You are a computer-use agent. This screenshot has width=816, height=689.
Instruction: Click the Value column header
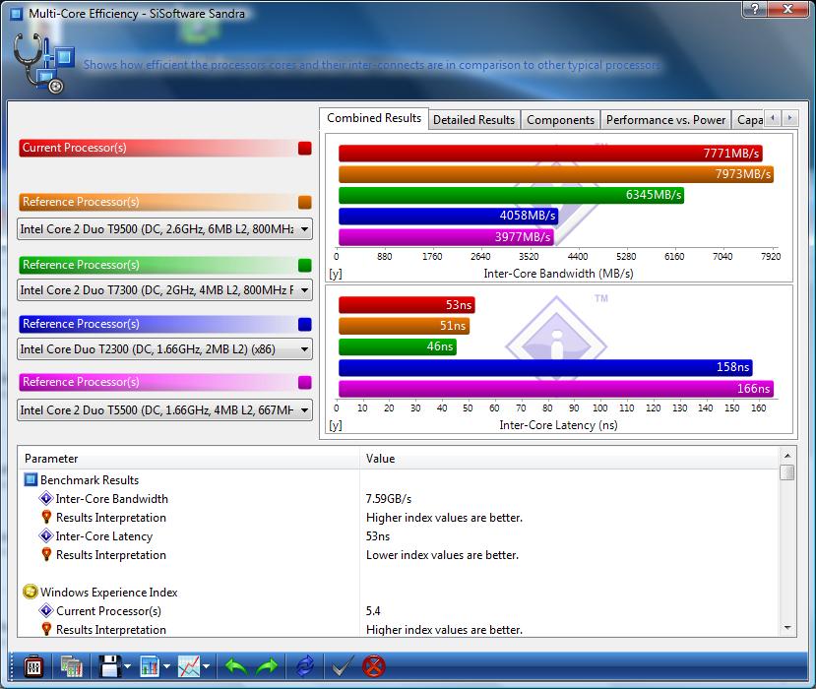(x=569, y=459)
